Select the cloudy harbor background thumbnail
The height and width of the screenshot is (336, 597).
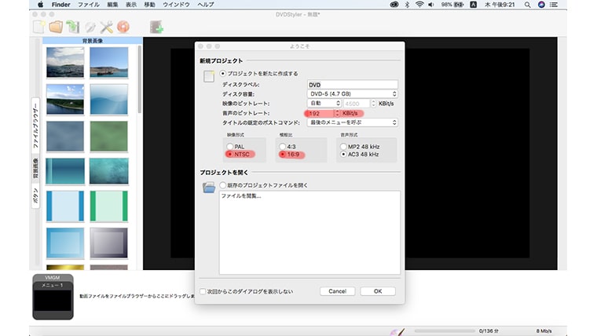point(65,62)
